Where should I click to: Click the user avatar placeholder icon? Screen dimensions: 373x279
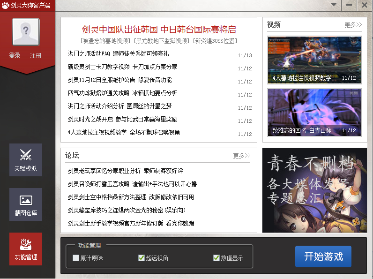click(26, 32)
